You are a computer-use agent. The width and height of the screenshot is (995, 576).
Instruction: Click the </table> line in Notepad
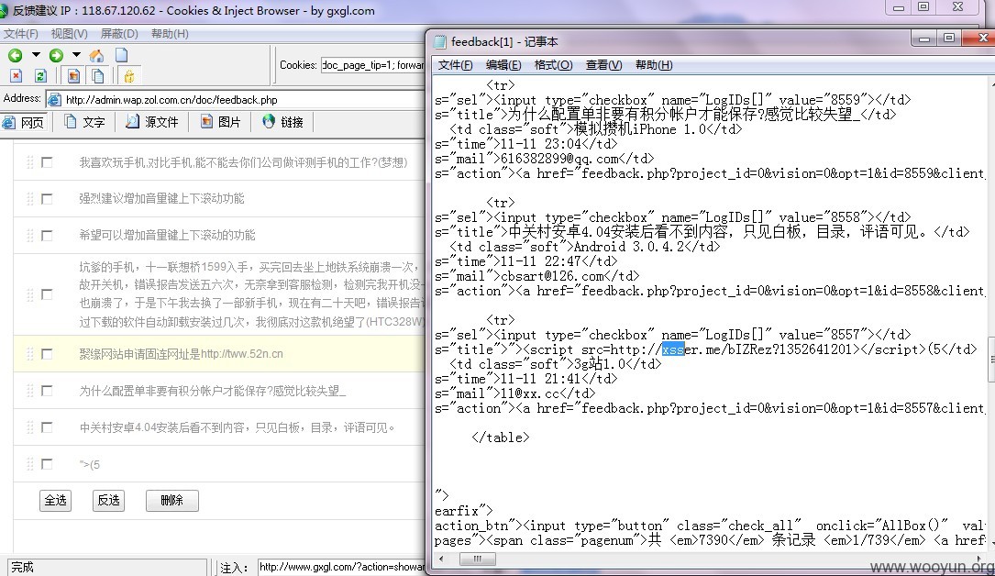[x=500, y=438]
